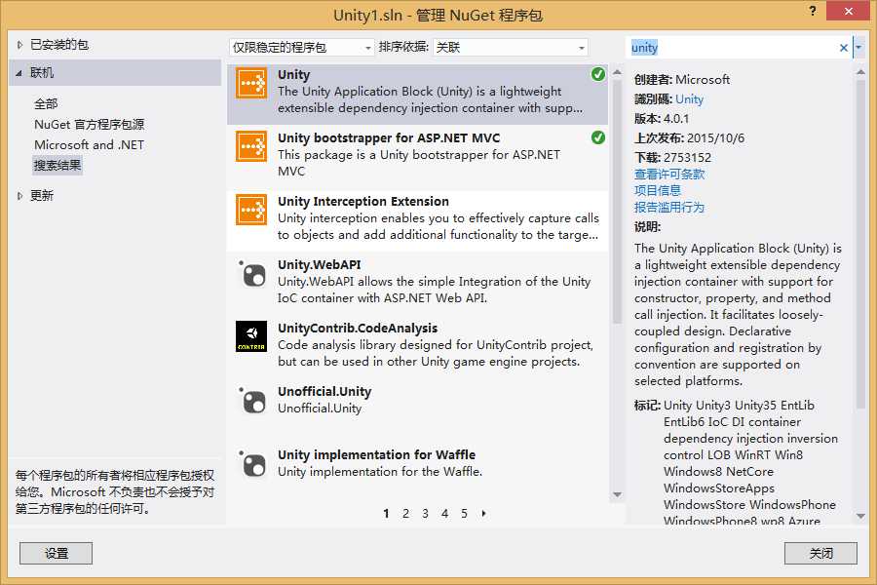Viewport: 877px width, 585px height.
Task: Close the NuGet dialog window
Action: [x=848, y=11]
